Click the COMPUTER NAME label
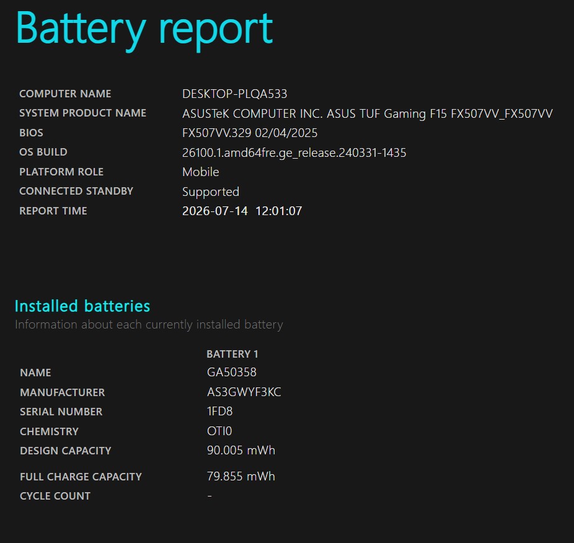 (x=65, y=94)
